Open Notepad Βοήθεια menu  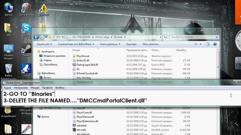[60, 88]
